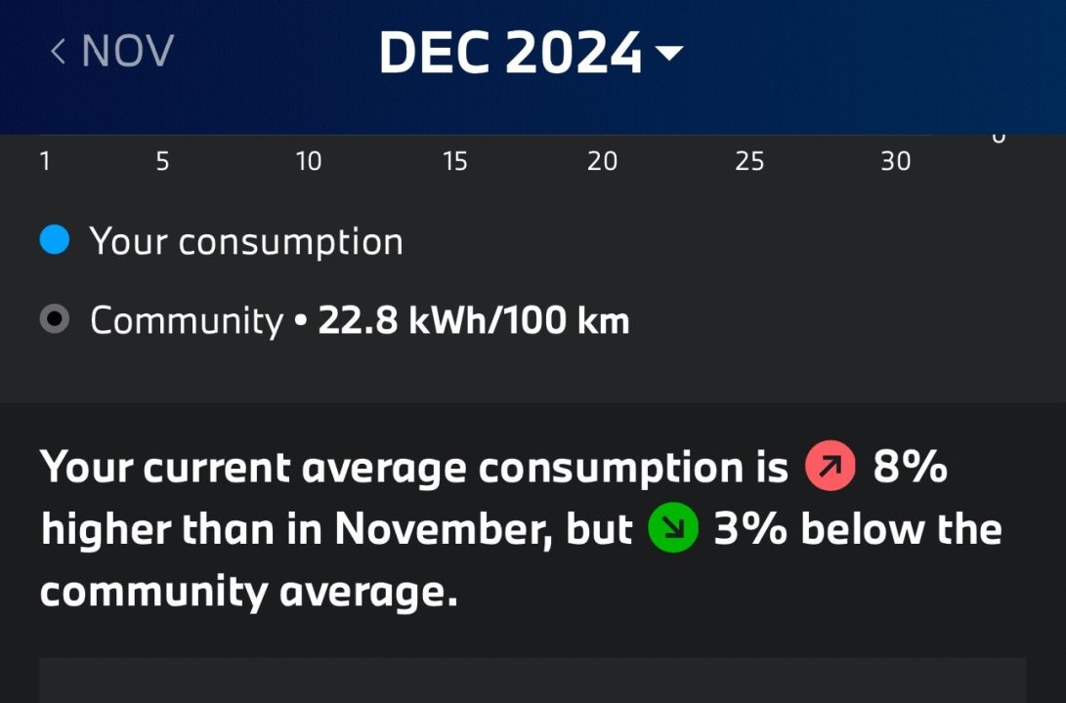Select day 1 on the chart axis
Viewport: 1066px width, 703px height.
coord(45,161)
